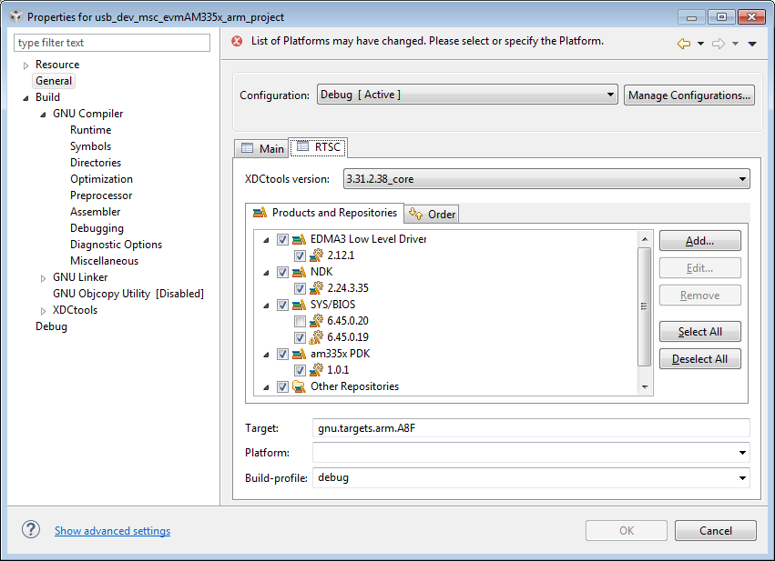Image resolution: width=775 pixels, height=561 pixels.
Task: Expand the Resource tree node
Action: click(x=25, y=65)
